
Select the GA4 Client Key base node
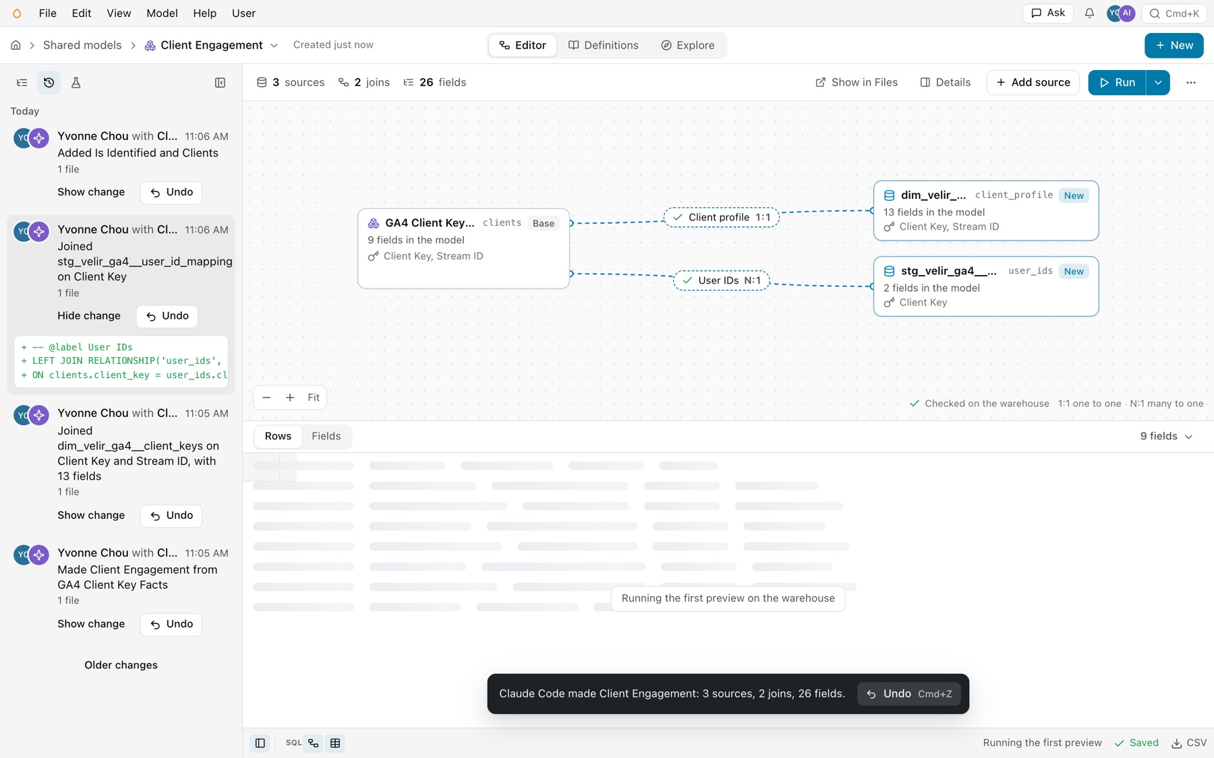[x=463, y=249]
